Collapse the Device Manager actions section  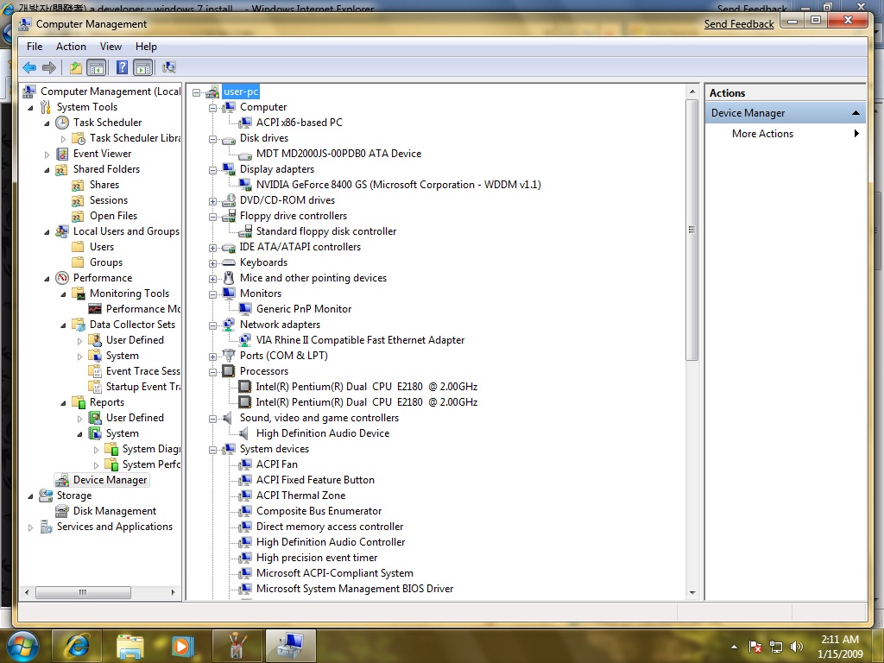tap(856, 113)
